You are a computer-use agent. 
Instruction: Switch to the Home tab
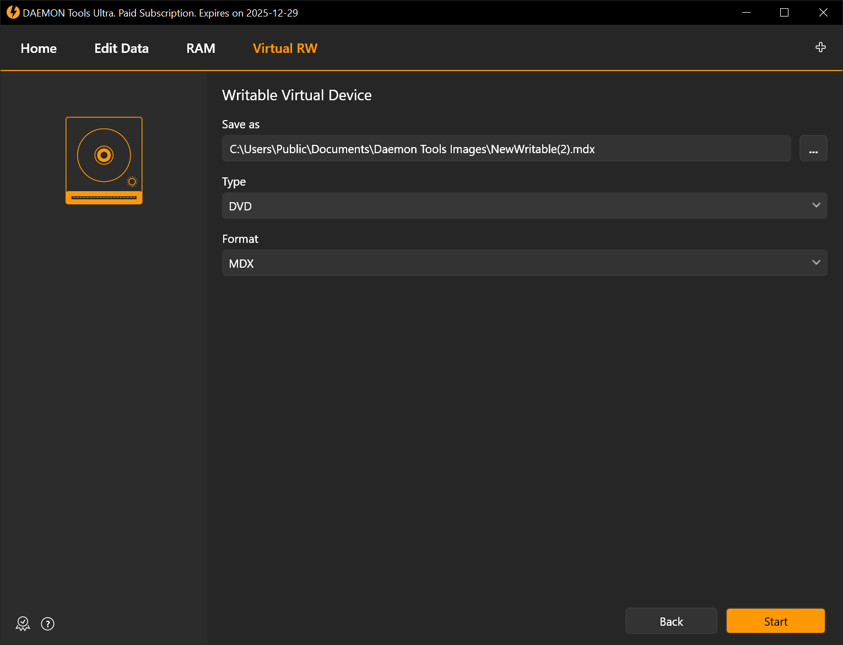39,48
